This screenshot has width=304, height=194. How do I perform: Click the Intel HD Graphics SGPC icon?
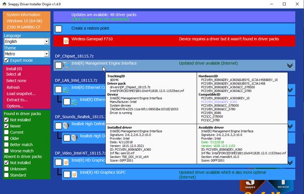[74, 174]
